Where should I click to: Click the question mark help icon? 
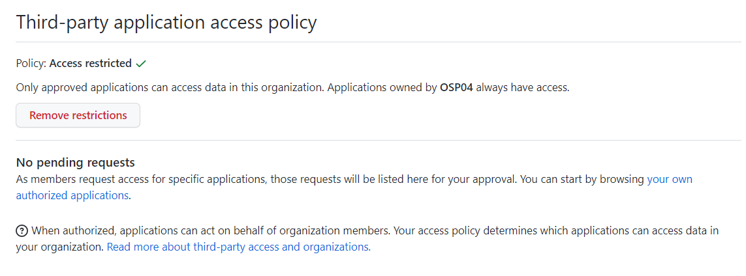pyautogui.click(x=22, y=231)
